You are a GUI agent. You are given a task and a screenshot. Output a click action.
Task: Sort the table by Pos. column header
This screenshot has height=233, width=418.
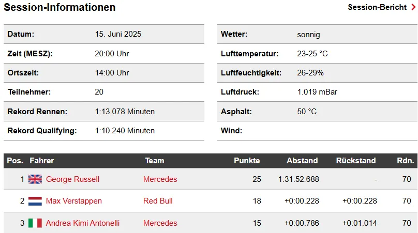pyautogui.click(x=15, y=161)
